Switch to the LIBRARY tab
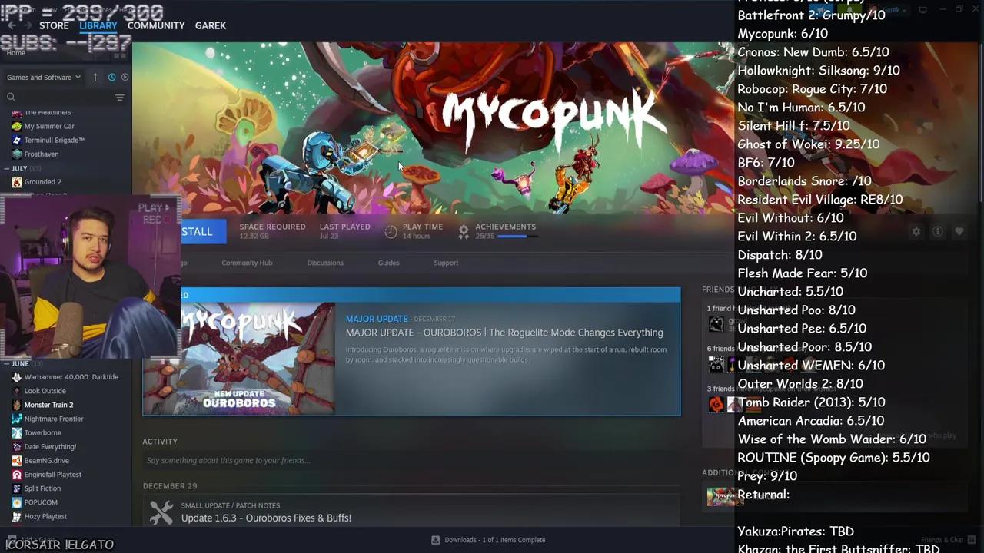The height and width of the screenshot is (553, 984). (x=98, y=25)
